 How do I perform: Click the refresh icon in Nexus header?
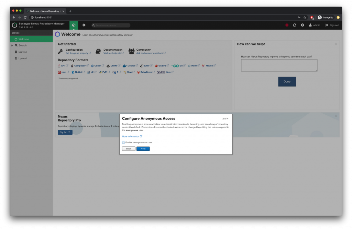[295, 25]
